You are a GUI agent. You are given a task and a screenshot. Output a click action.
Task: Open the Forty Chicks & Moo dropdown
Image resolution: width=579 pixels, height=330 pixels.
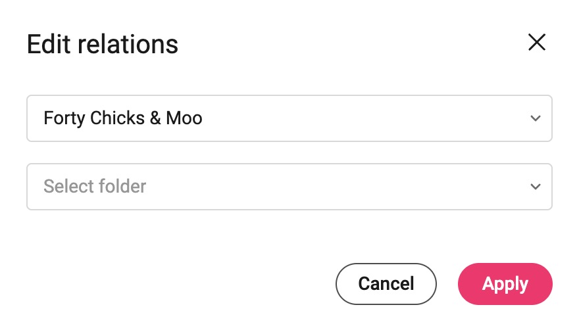click(289, 118)
